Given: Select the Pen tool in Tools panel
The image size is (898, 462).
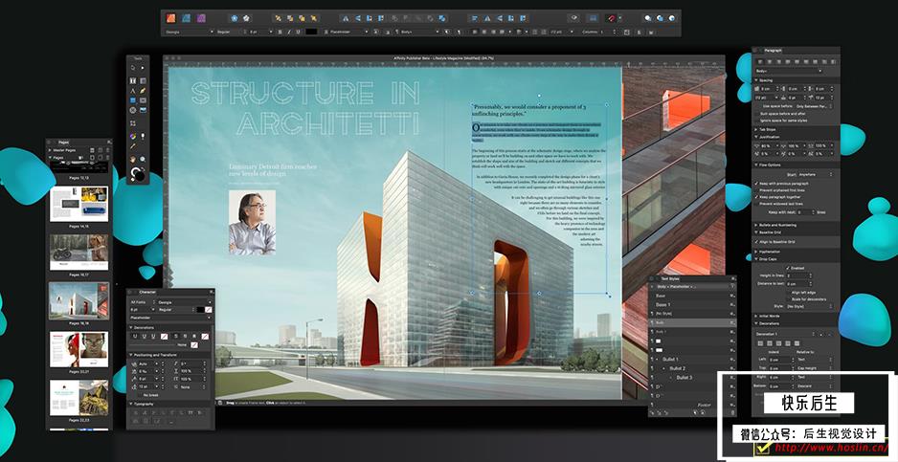Looking at the screenshot, I should [142, 91].
